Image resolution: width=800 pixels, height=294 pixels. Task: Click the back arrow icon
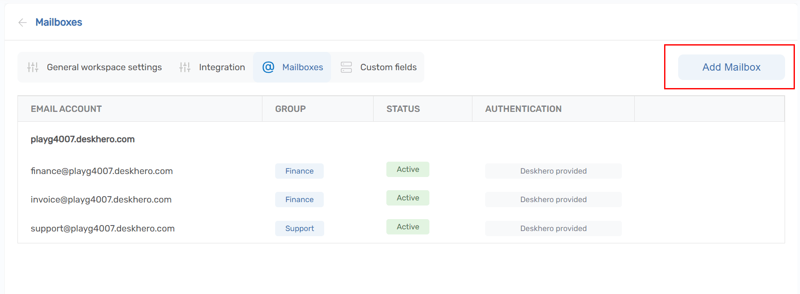point(23,23)
